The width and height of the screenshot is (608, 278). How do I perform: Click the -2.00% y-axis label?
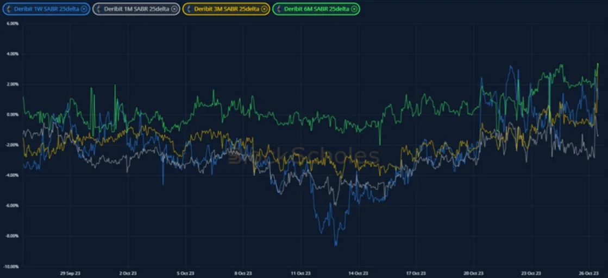[12, 145]
